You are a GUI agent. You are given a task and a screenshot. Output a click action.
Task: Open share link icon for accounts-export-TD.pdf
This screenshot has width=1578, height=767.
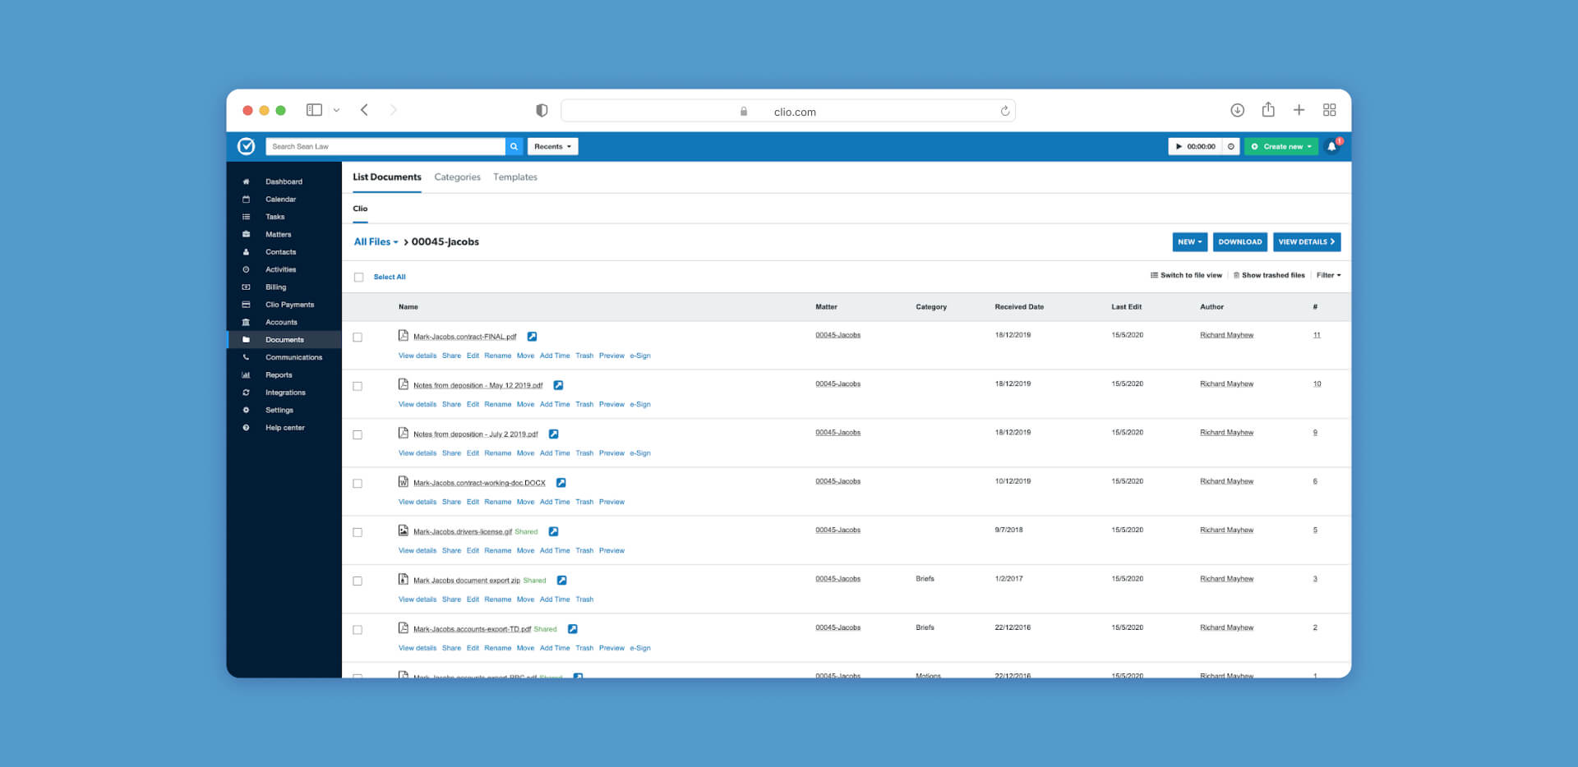572,629
